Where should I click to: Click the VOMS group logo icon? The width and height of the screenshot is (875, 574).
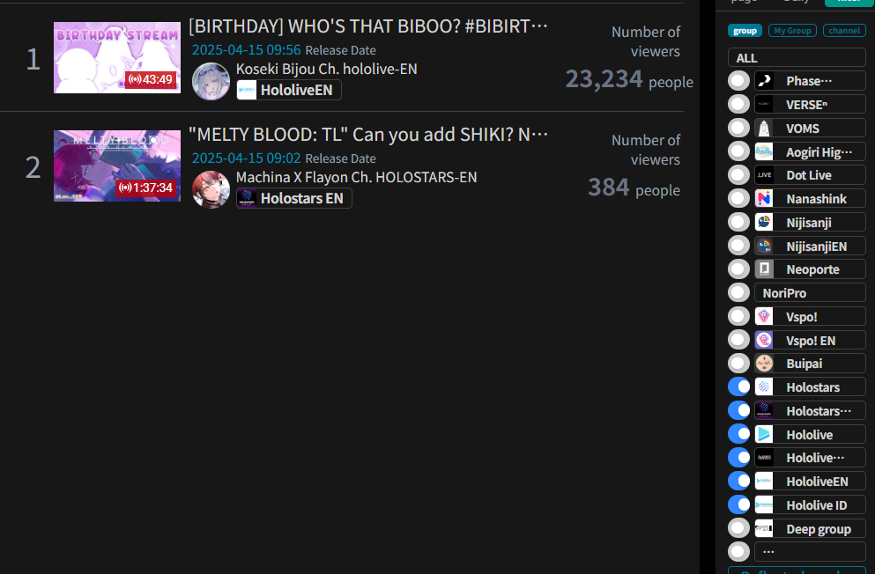click(764, 129)
